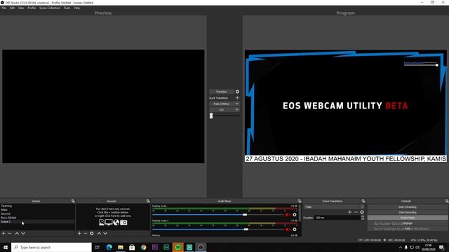Add a new source with plus icon

click(x=79, y=233)
